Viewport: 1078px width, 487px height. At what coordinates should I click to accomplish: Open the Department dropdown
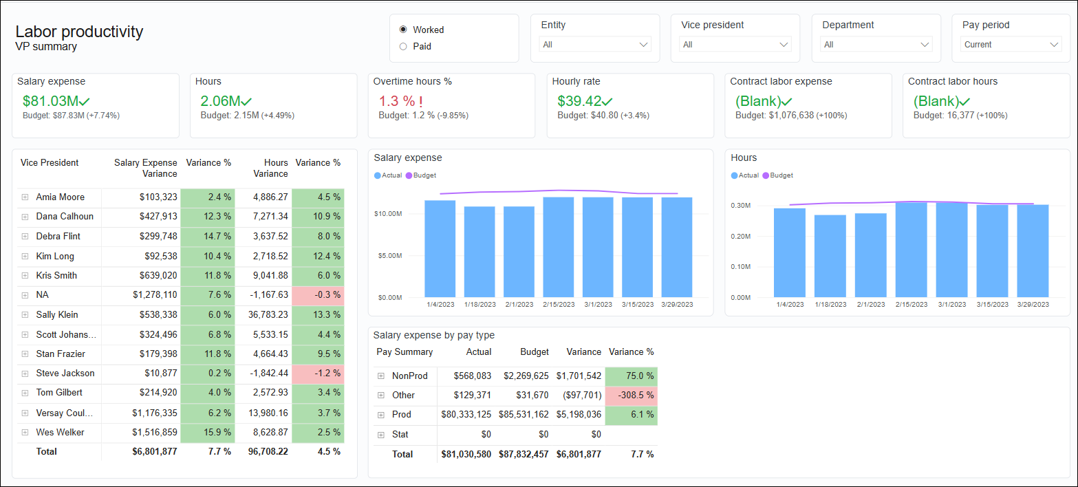click(x=876, y=45)
